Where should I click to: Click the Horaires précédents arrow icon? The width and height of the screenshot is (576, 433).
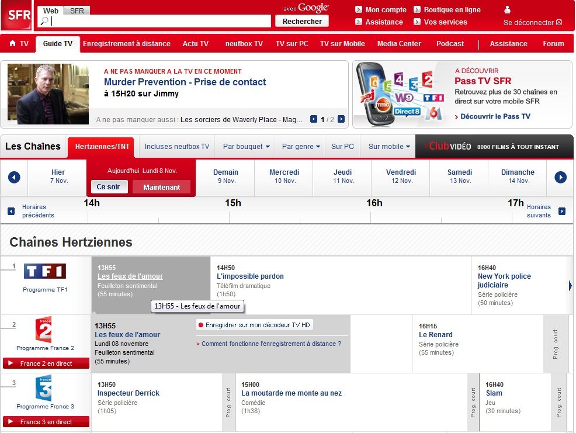[x=11, y=212]
